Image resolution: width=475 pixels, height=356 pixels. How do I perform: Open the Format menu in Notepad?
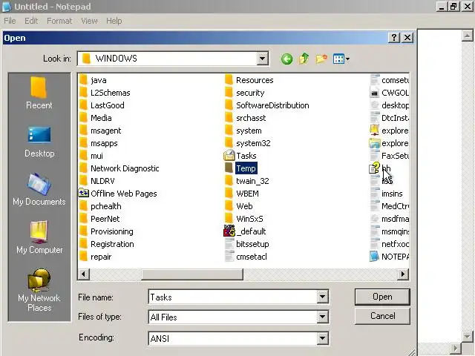click(x=59, y=21)
